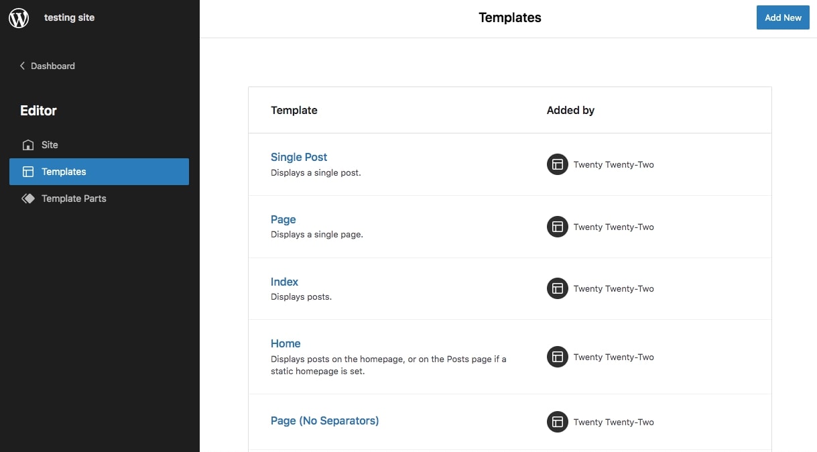Screen dimensions: 817x452
Task: Open the Page template editor
Action: click(283, 219)
